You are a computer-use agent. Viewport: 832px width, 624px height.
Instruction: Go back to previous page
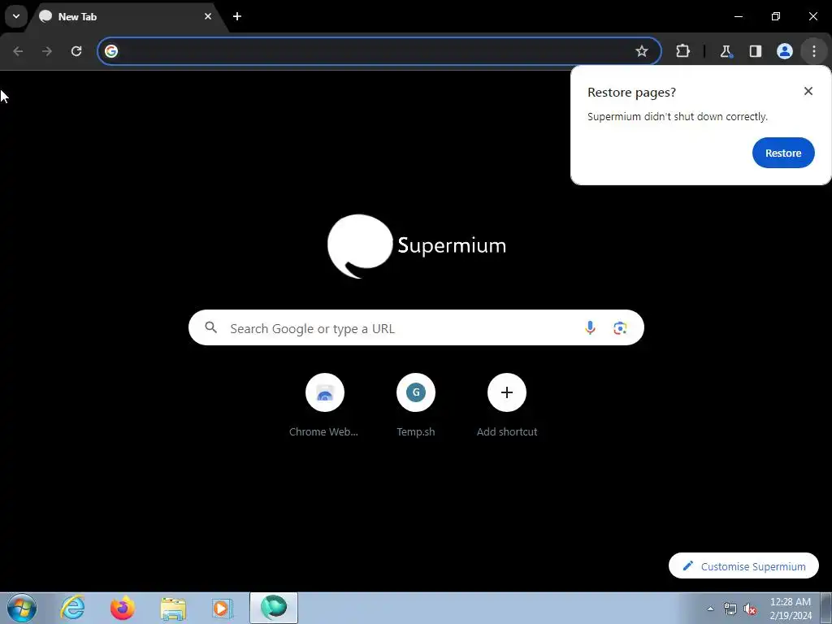[x=18, y=51]
